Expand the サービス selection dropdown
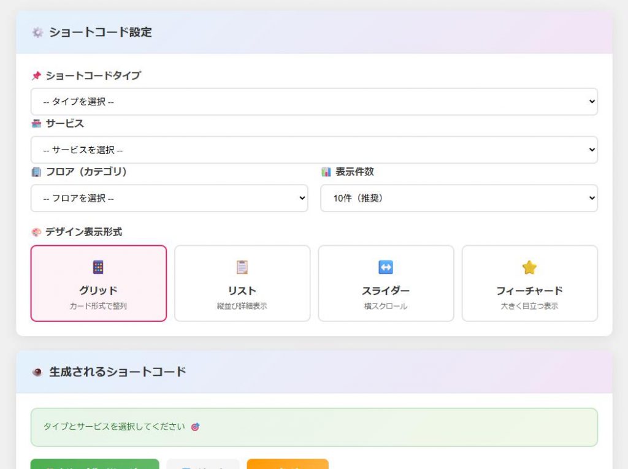Screen dimensions: 628x469 tap(314, 150)
